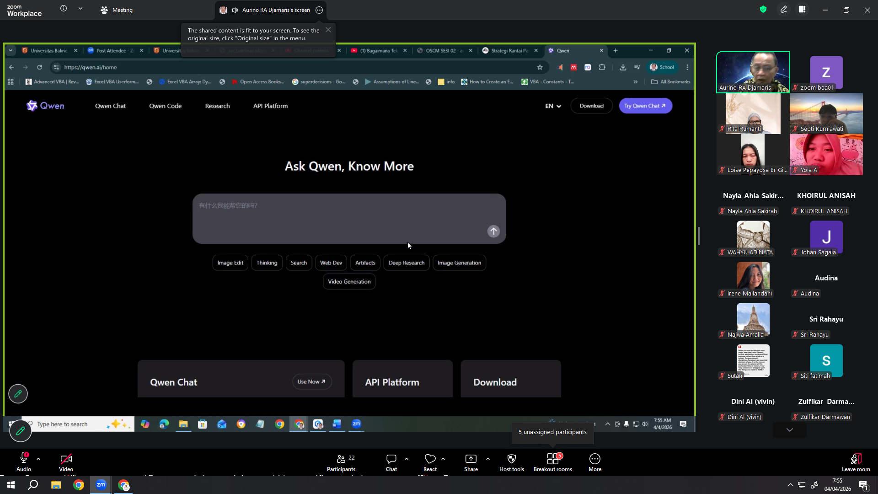Image resolution: width=878 pixels, height=494 pixels.
Task: Open the browser extensions puzzle icon
Action: pyautogui.click(x=602, y=67)
